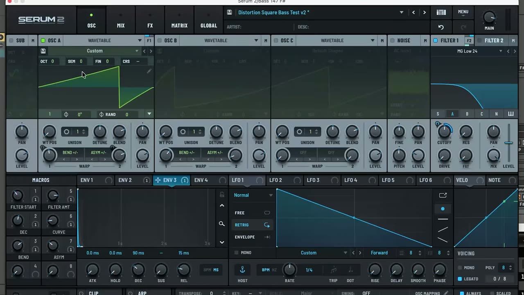
Task: Open the preset browser list icon
Action: [x=441, y=13]
